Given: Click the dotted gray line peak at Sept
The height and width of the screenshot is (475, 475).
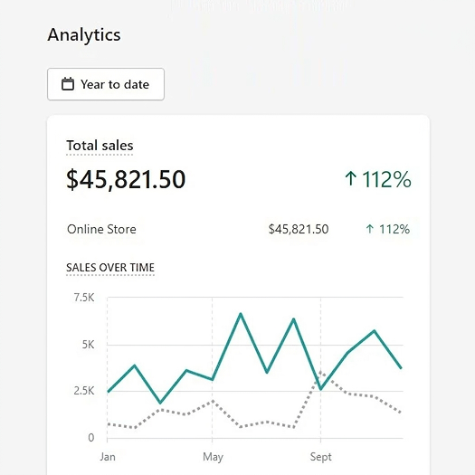Looking at the screenshot, I should tap(321, 372).
